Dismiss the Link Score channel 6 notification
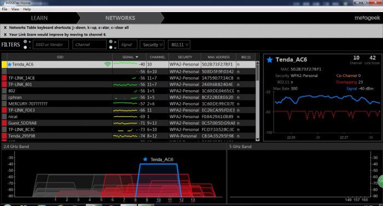This screenshot has height=206, width=383. click(5, 34)
